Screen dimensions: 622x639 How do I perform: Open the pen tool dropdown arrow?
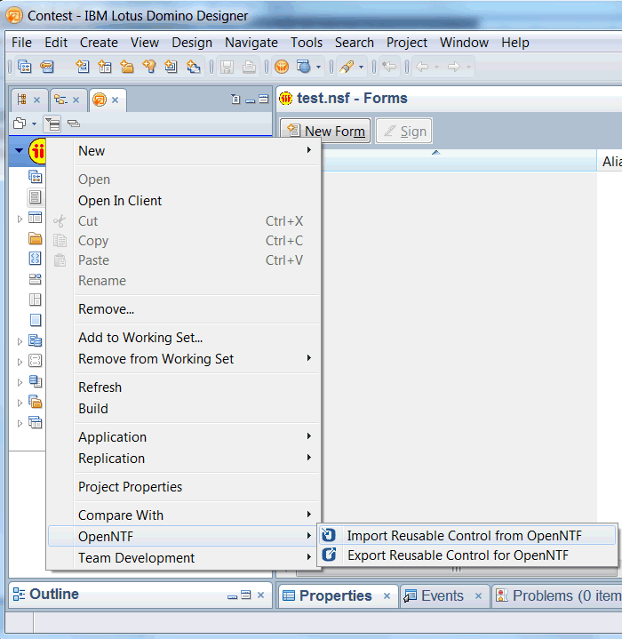[361, 68]
